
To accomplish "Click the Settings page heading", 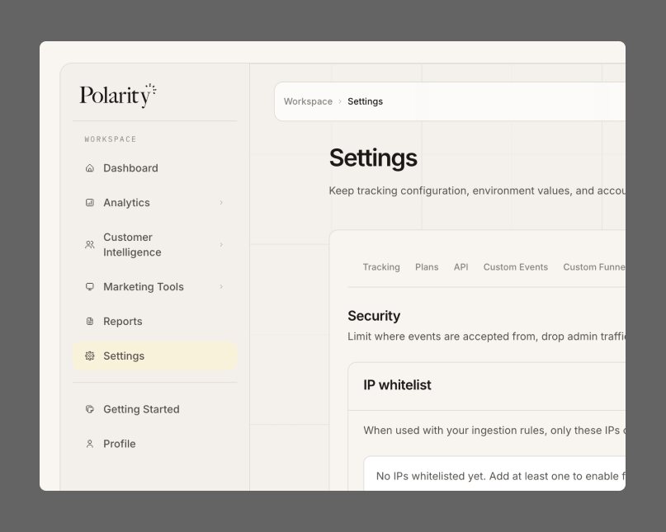I will 373,158.
